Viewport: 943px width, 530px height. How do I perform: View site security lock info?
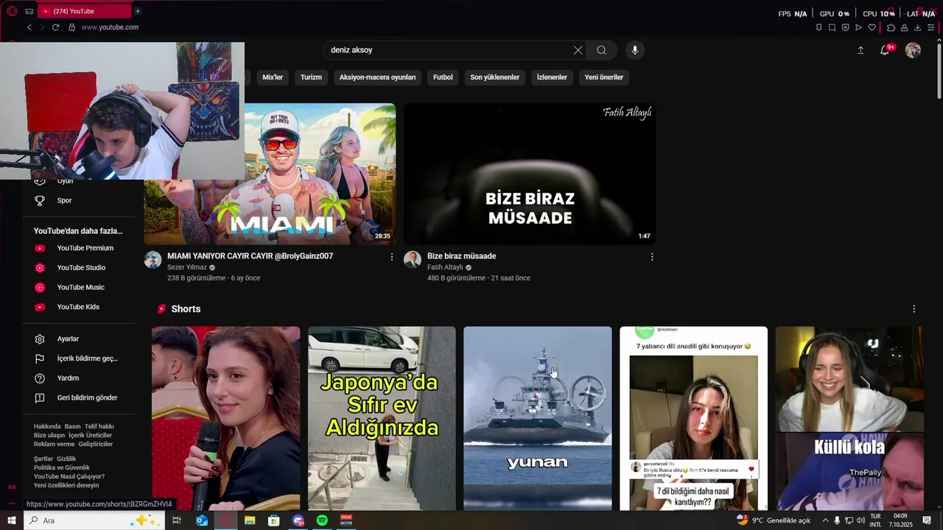tap(71, 27)
